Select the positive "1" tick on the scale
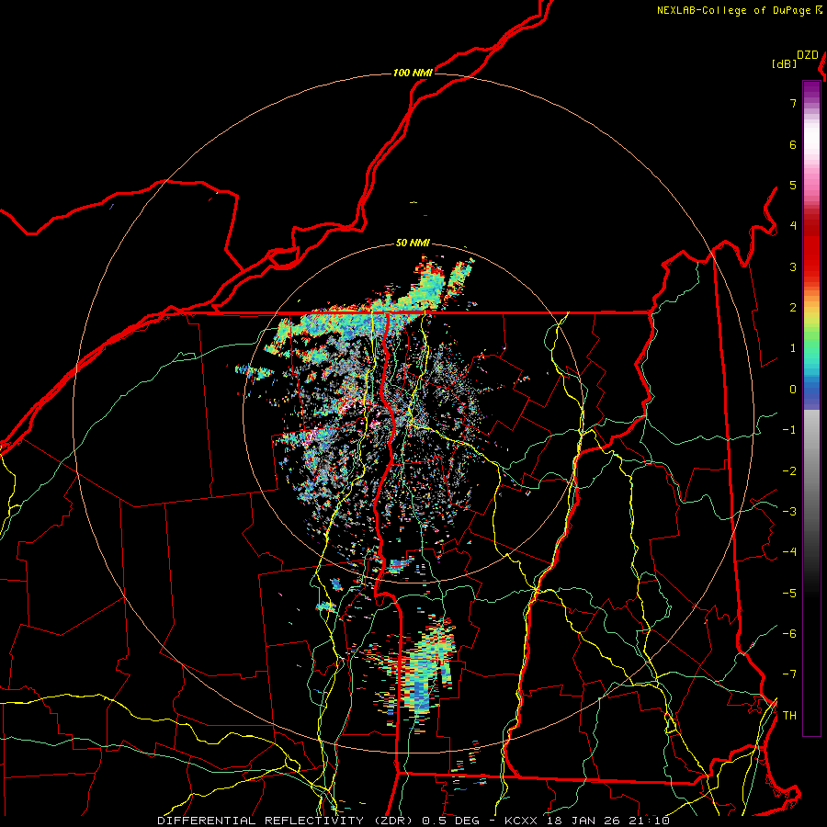The height and width of the screenshot is (827, 827). (793, 348)
